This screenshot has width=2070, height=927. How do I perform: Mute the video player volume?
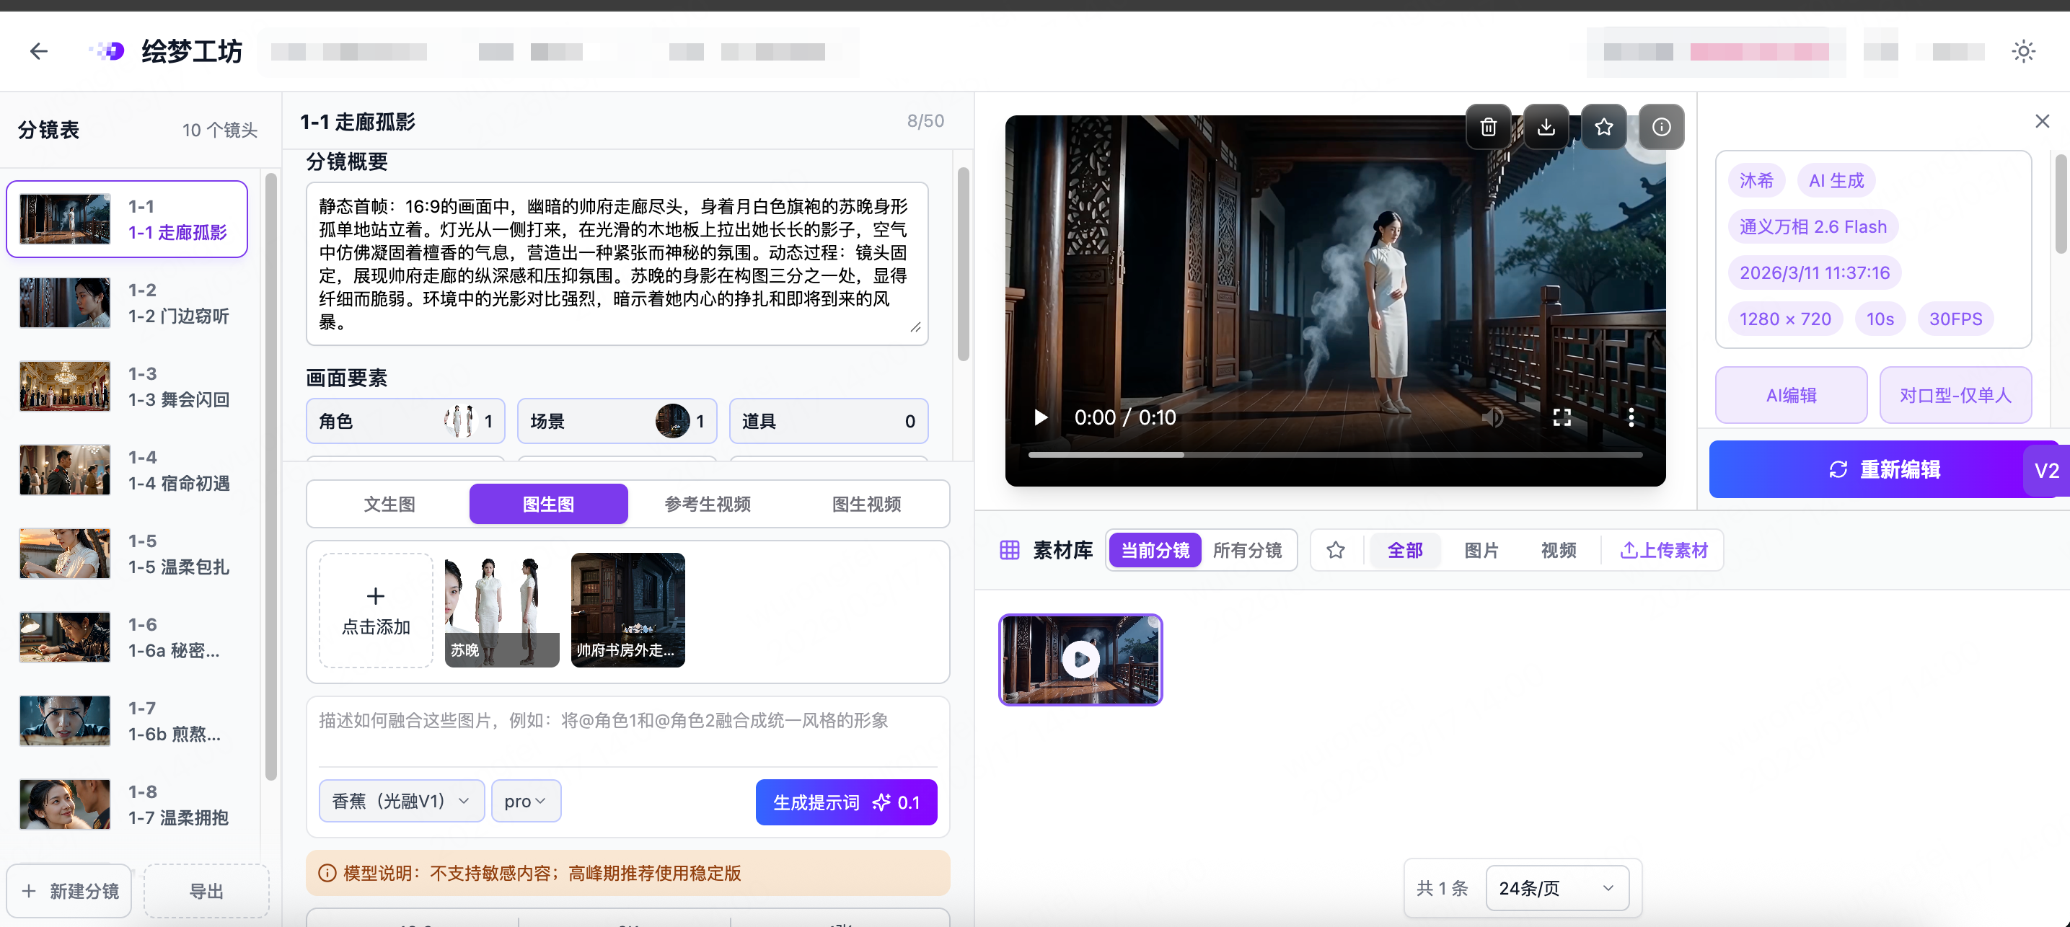[x=1492, y=417]
